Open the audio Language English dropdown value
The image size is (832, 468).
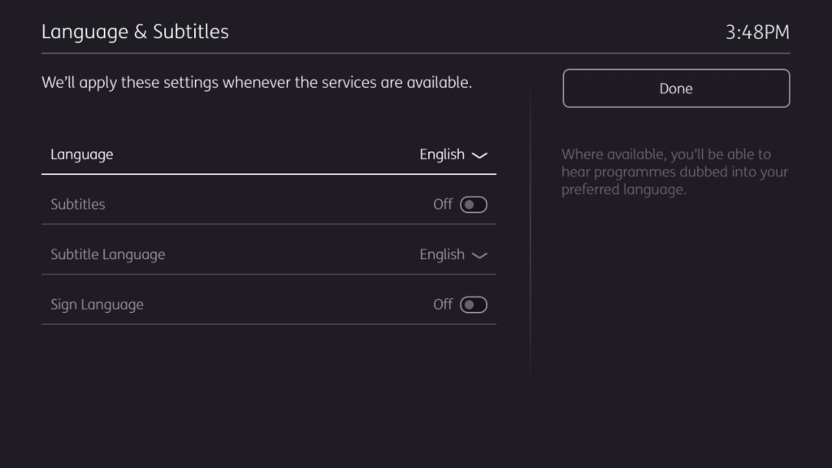[442, 154]
